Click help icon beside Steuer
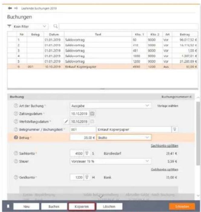201x212 pixels. (16, 161)
